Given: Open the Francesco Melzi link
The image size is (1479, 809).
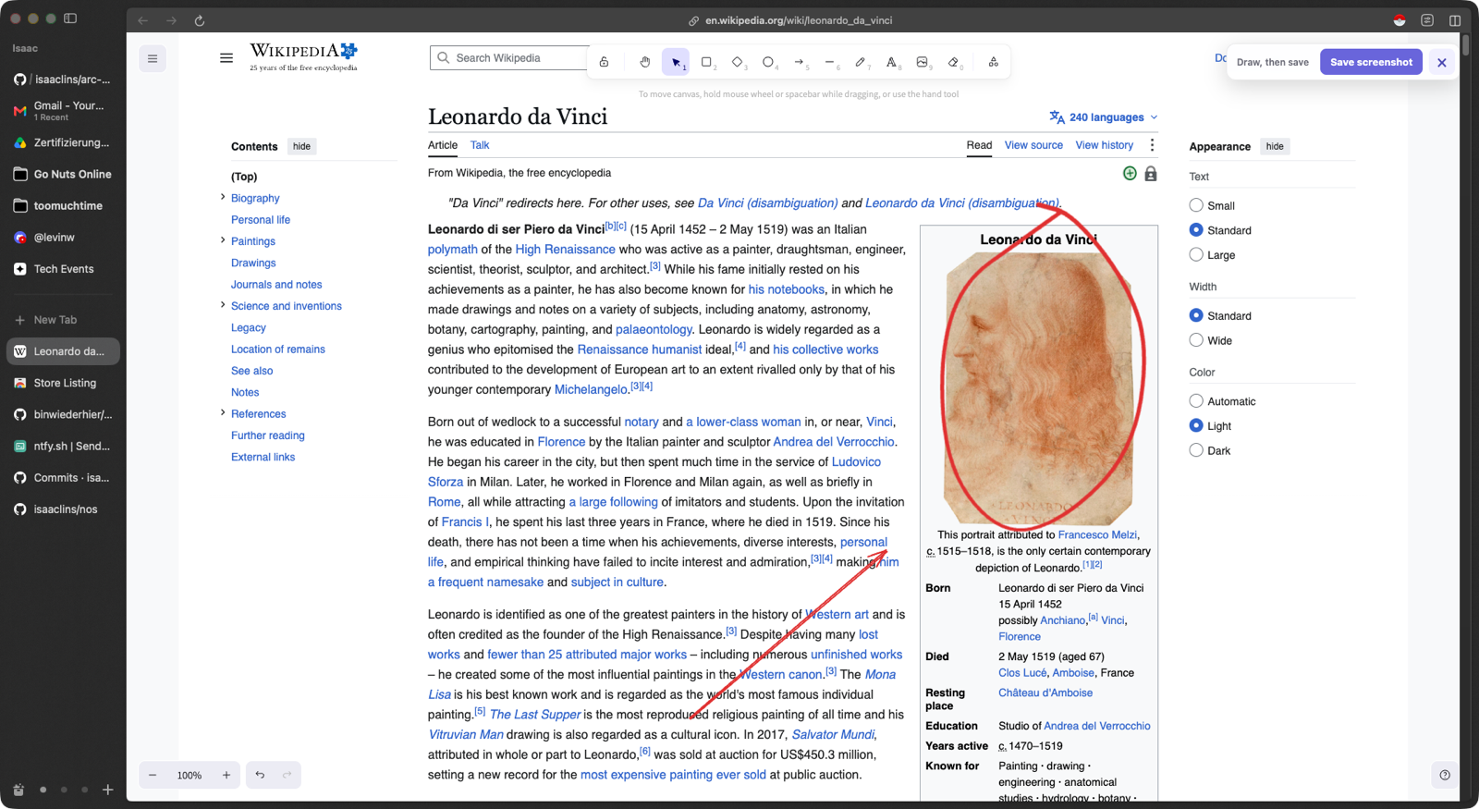Looking at the screenshot, I should tap(1098, 534).
